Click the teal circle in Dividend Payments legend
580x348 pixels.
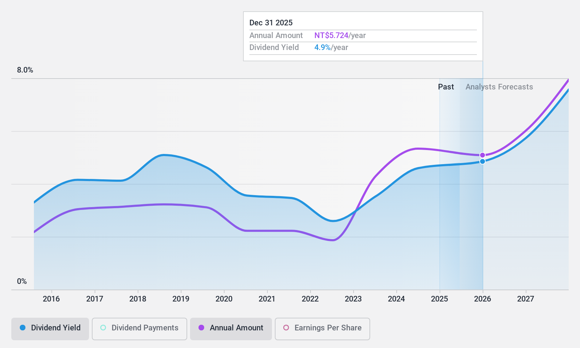click(103, 328)
